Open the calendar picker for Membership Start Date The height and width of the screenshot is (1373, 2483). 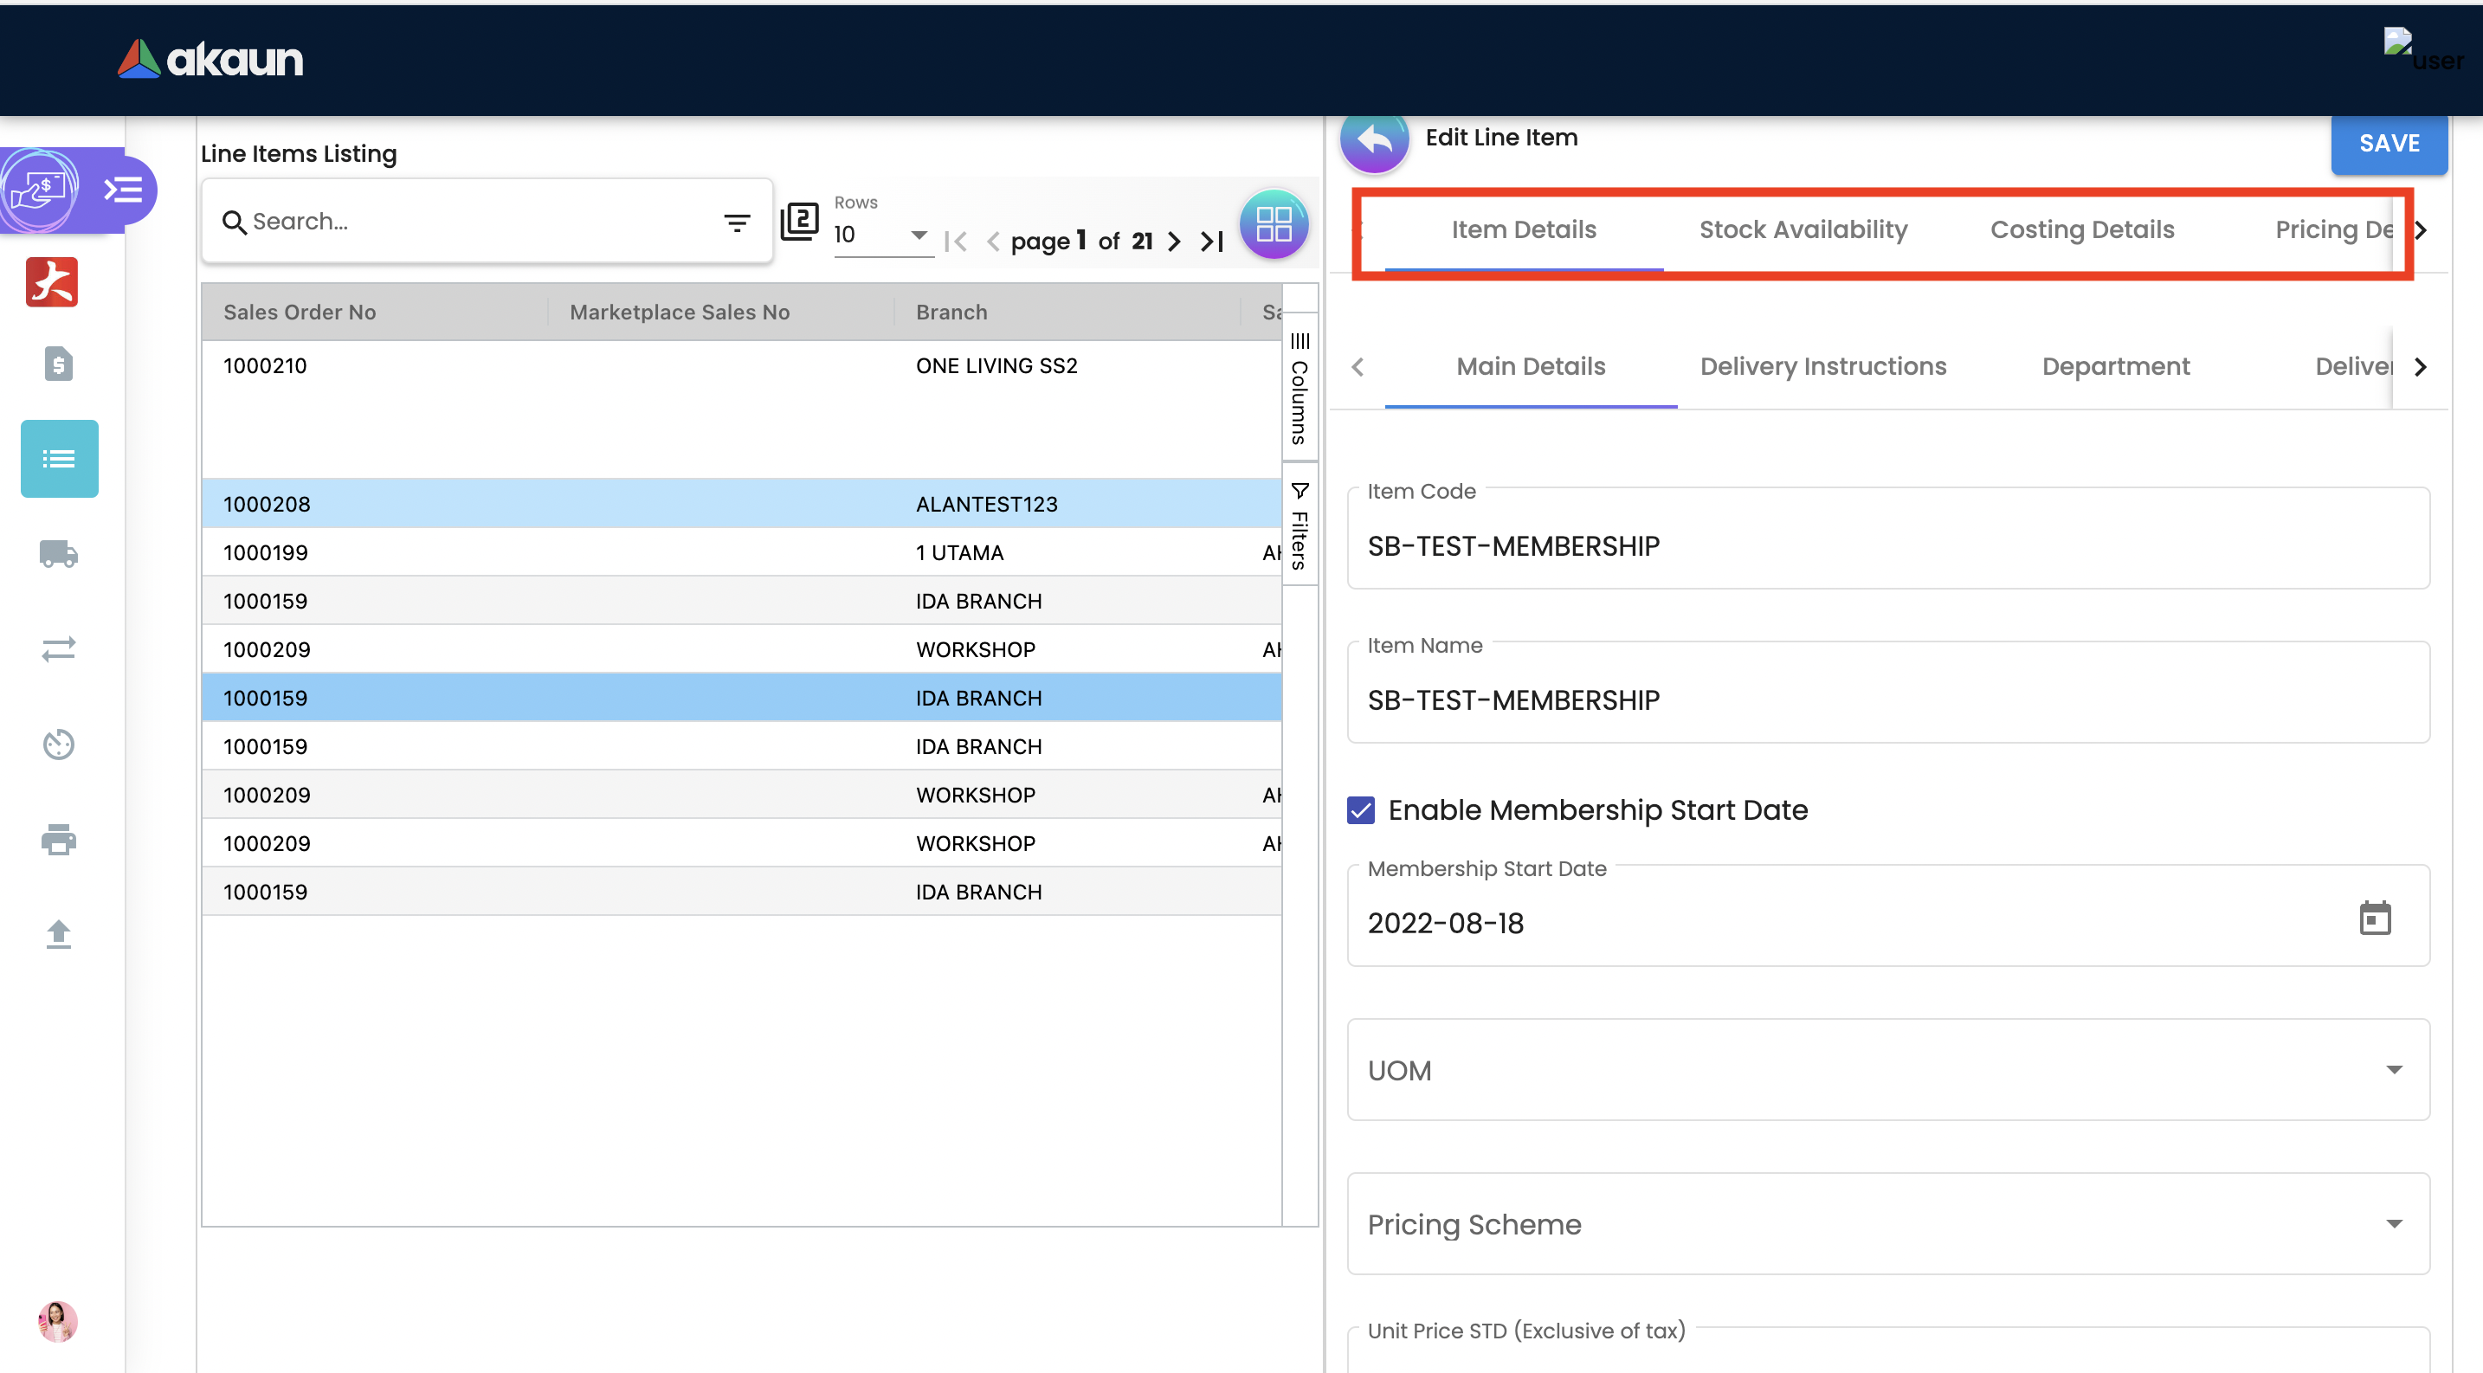click(x=2374, y=919)
